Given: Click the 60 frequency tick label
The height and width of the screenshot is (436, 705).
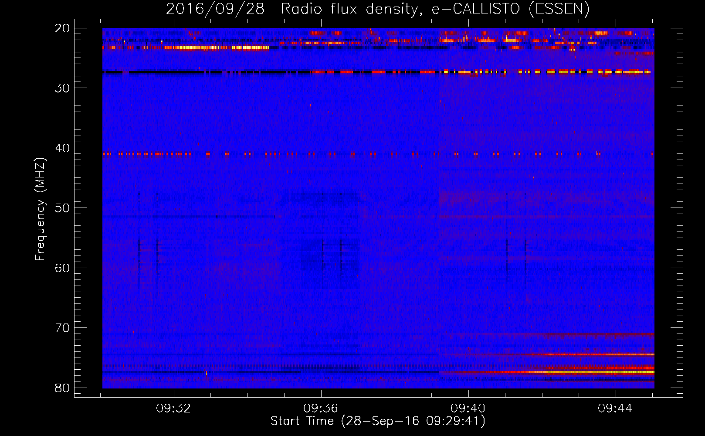Looking at the screenshot, I should [63, 268].
